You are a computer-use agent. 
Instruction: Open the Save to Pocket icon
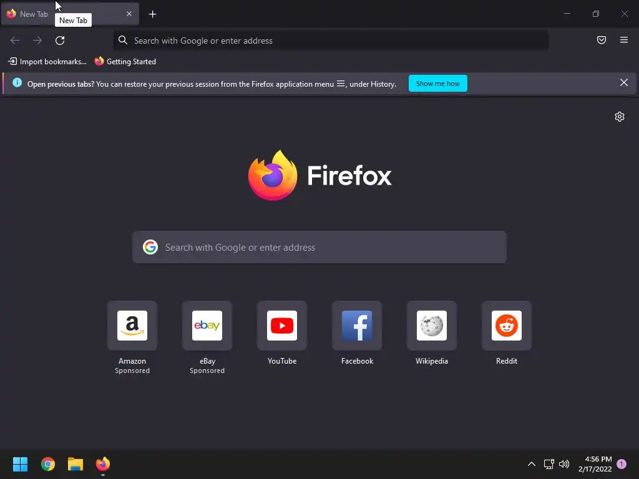point(602,40)
